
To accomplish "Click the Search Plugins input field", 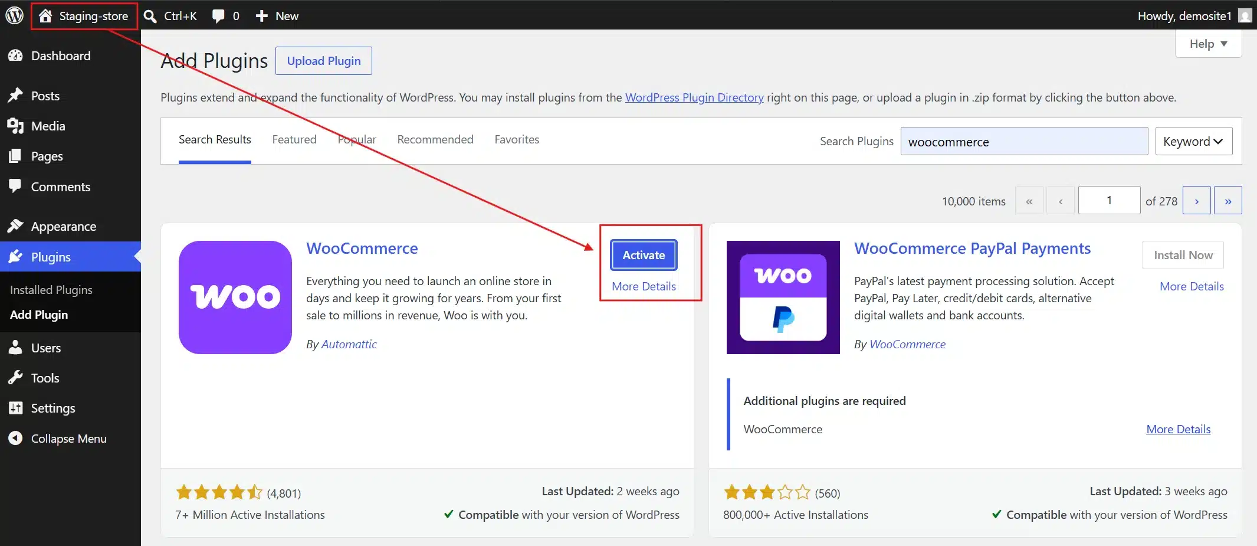I will [1024, 141].
